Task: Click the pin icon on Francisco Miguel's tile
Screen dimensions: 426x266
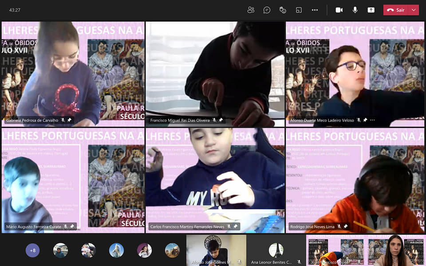Action: (x=221, y=120)
